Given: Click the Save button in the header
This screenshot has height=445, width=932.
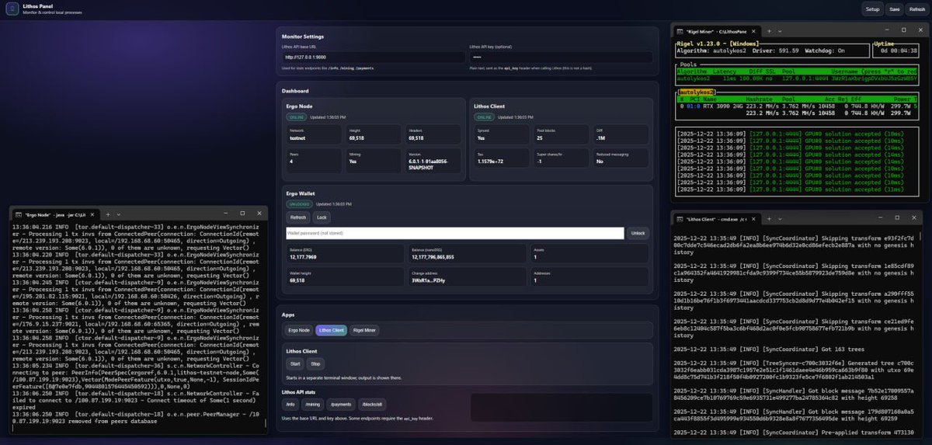Looking at the screenshot, I should click(x=895, y=9).
